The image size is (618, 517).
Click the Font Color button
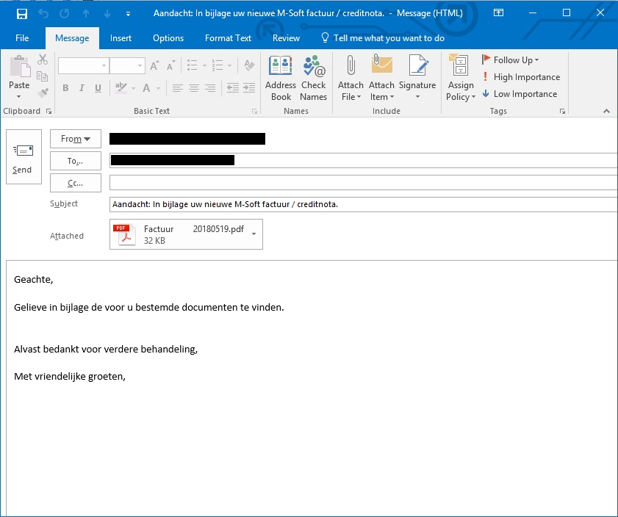point(146,88)
